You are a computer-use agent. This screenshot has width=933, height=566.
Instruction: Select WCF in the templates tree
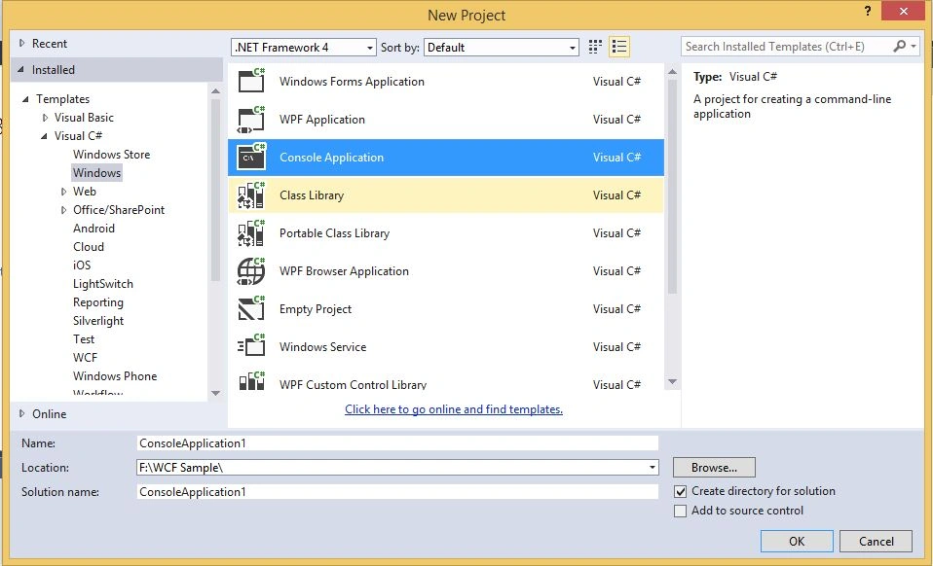(85, 358)
